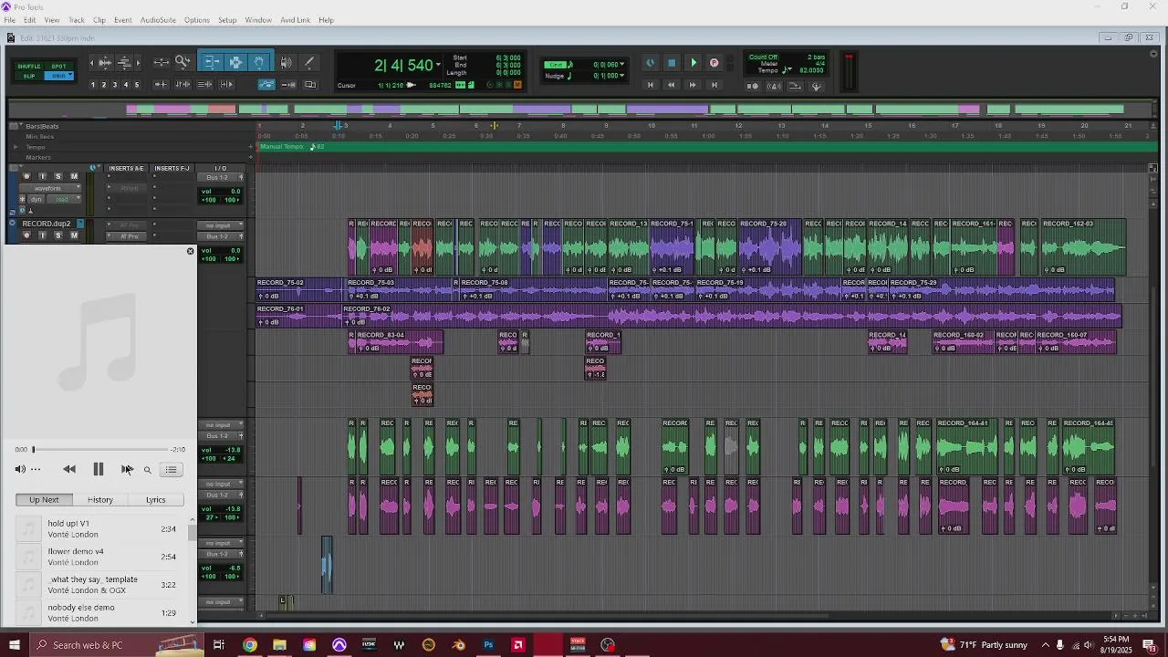The height and width of the screenshot is (657, 1168).
Task: Pause the music player track
Action: 98,469
